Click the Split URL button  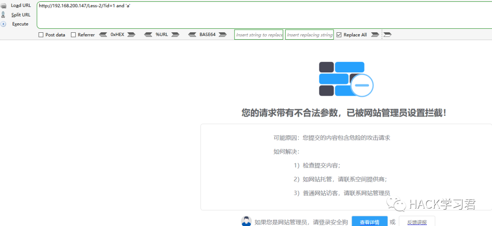[21, 15]
